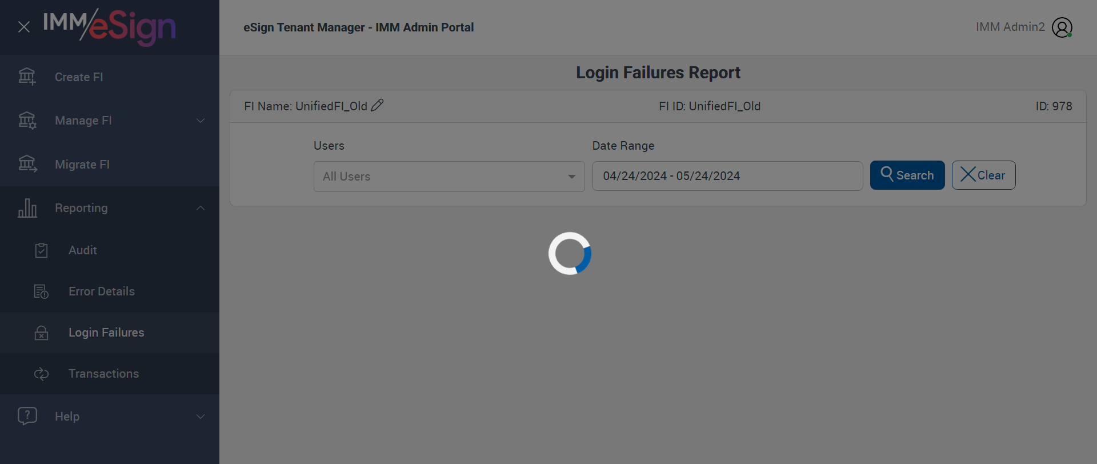Click the Date Range input field
This screenshot has width=1097, height=464.
tap(727, 176)
